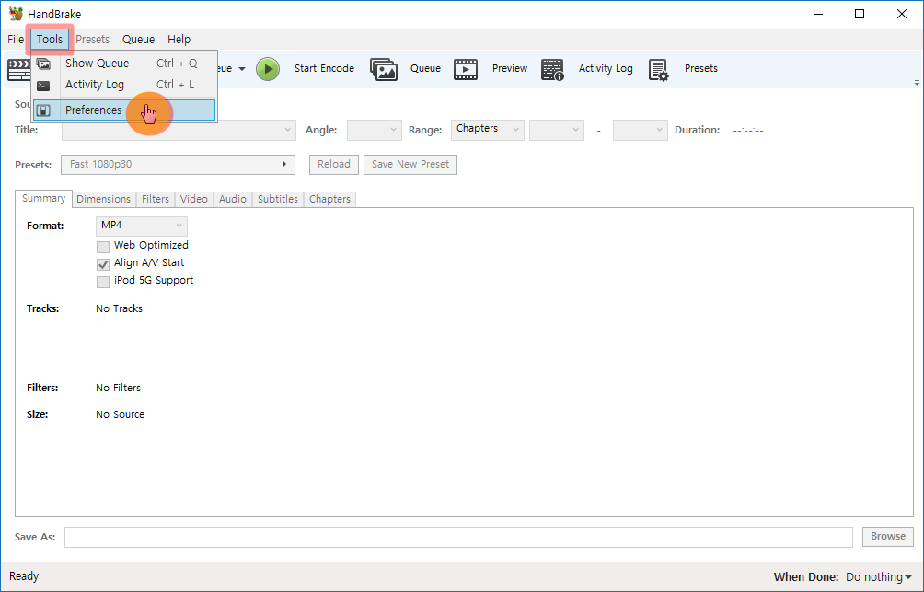Enable the iPod 5G Support checkbox
924x592 pixels.
(x=103, y=282)
